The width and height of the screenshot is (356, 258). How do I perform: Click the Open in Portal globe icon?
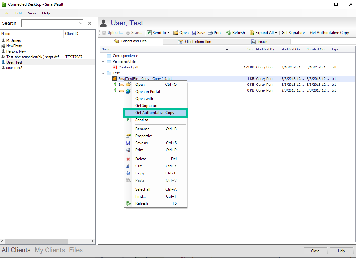coord(128,92)
